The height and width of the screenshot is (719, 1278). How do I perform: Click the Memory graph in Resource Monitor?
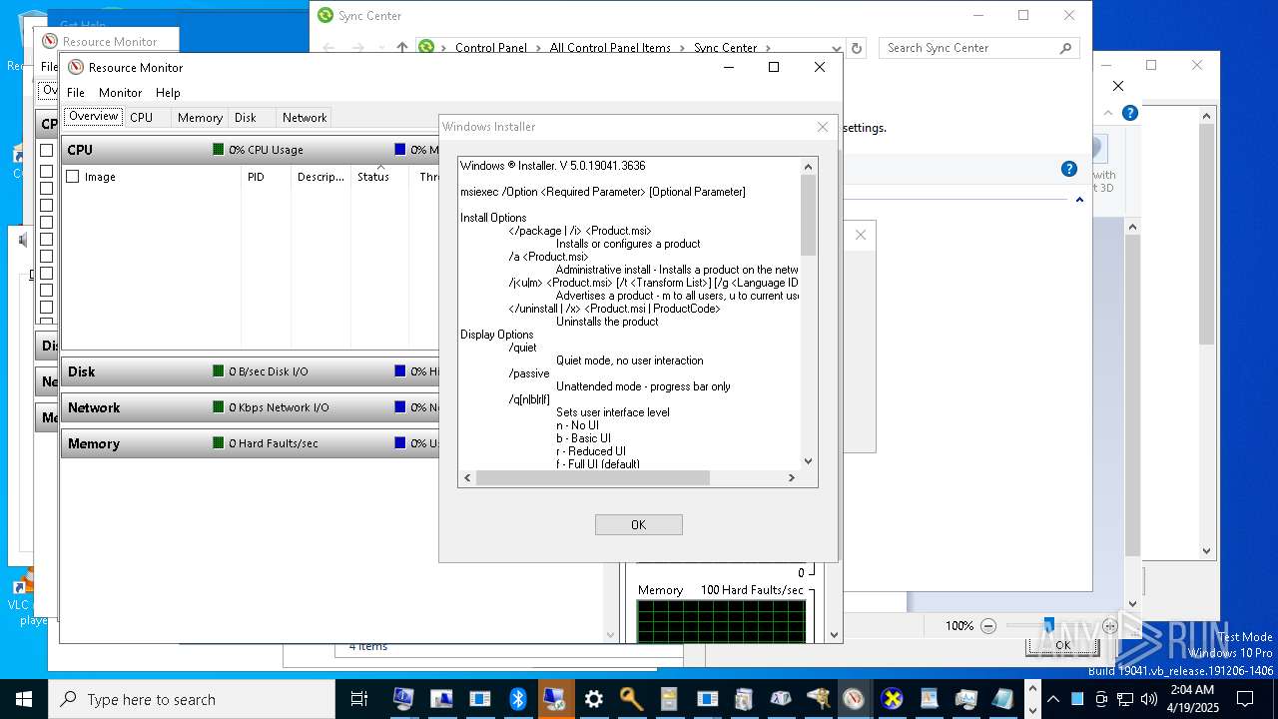point(721,619)
